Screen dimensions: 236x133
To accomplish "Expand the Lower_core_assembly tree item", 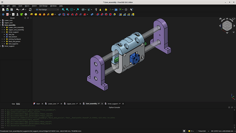I will [2, 27].
